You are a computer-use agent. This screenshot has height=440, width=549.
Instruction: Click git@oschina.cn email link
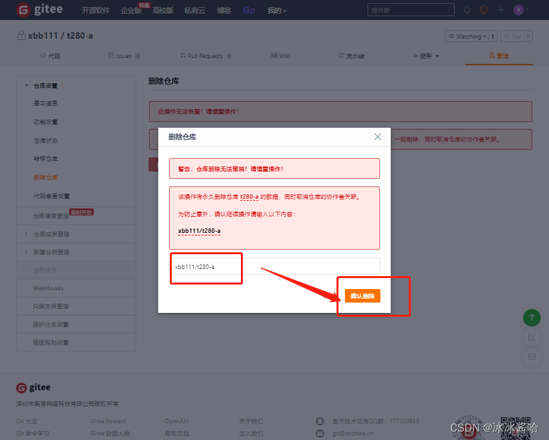(x=353, y=434)
